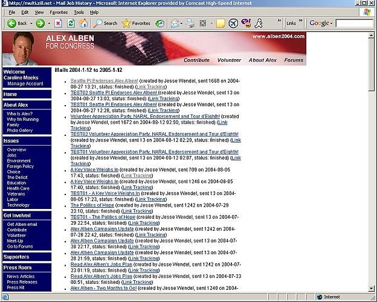Open the 'The Politics of Hope' mail link
This screenshot has width=377, height=302.
[88, 205]
